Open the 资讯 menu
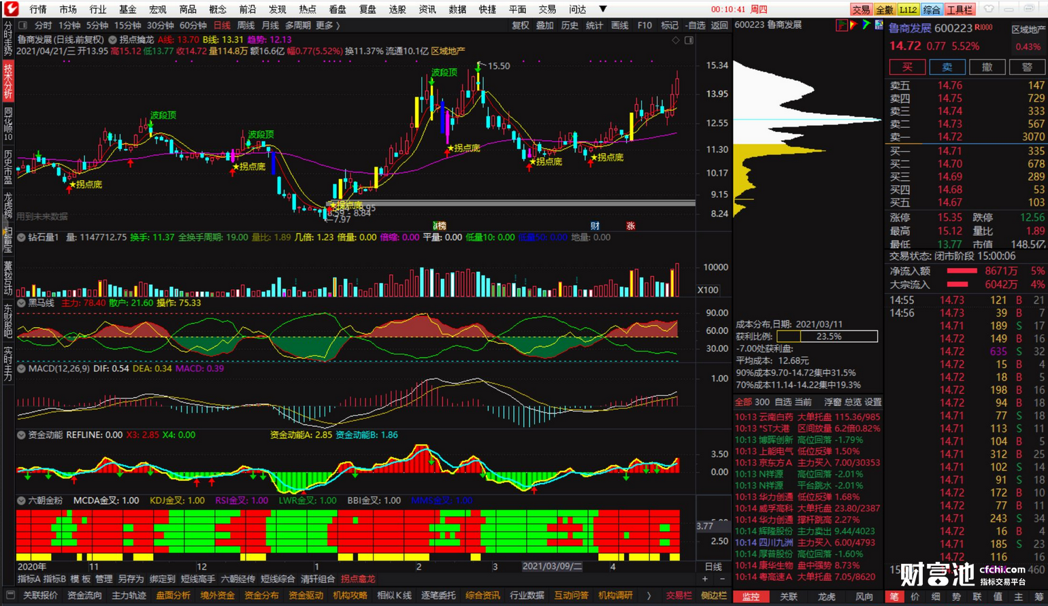Viewport: 1048px width, 606px height. (427, 9)
